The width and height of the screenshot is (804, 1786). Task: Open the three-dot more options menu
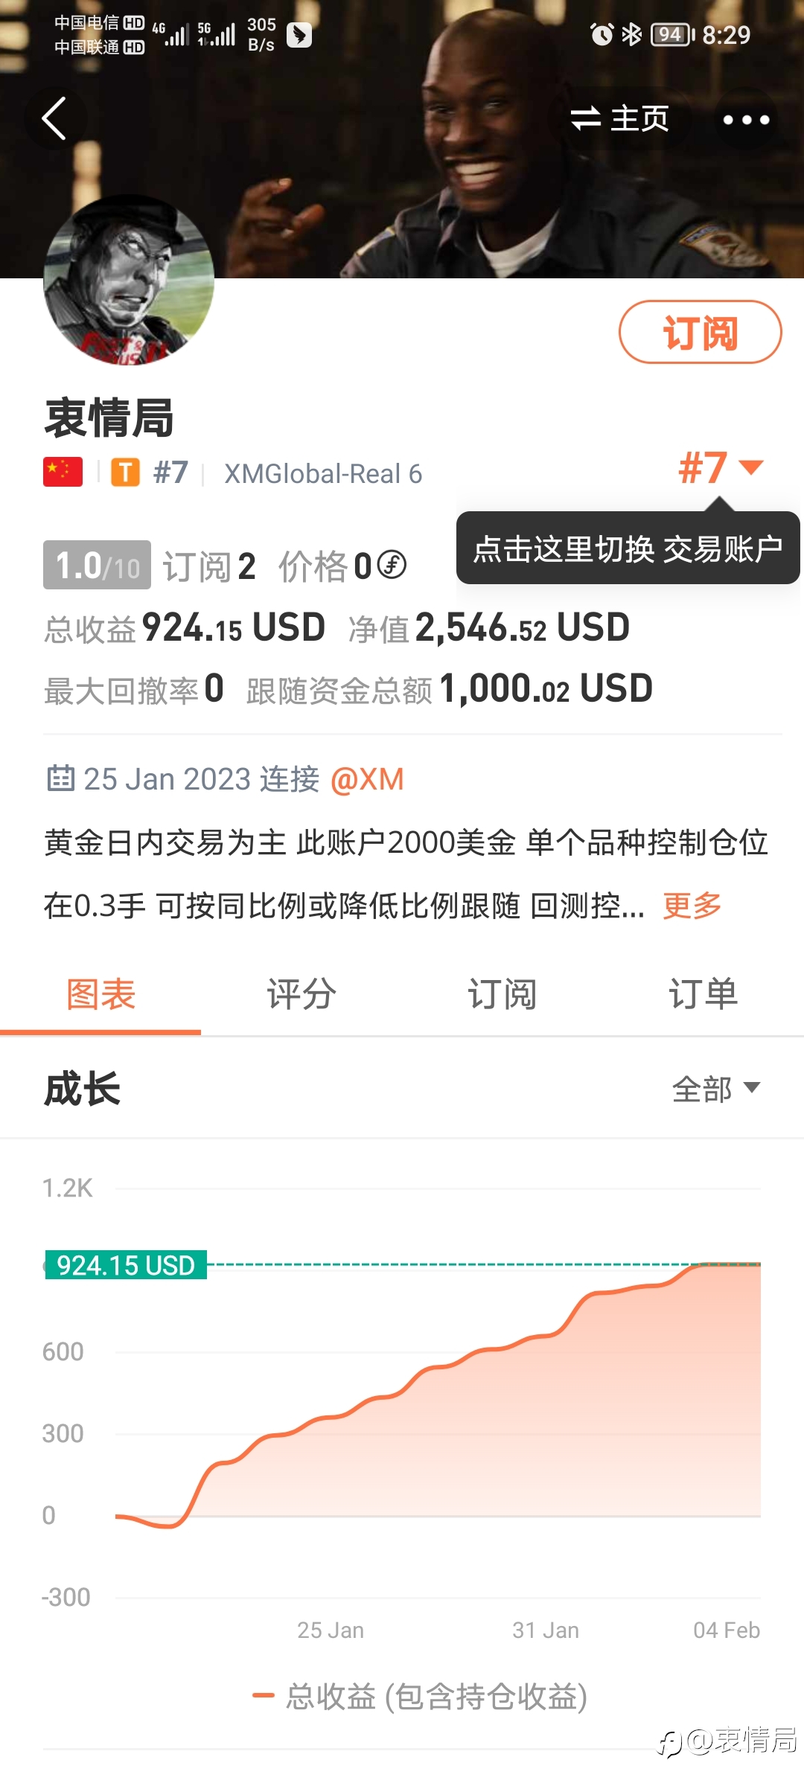coord(746,119)
